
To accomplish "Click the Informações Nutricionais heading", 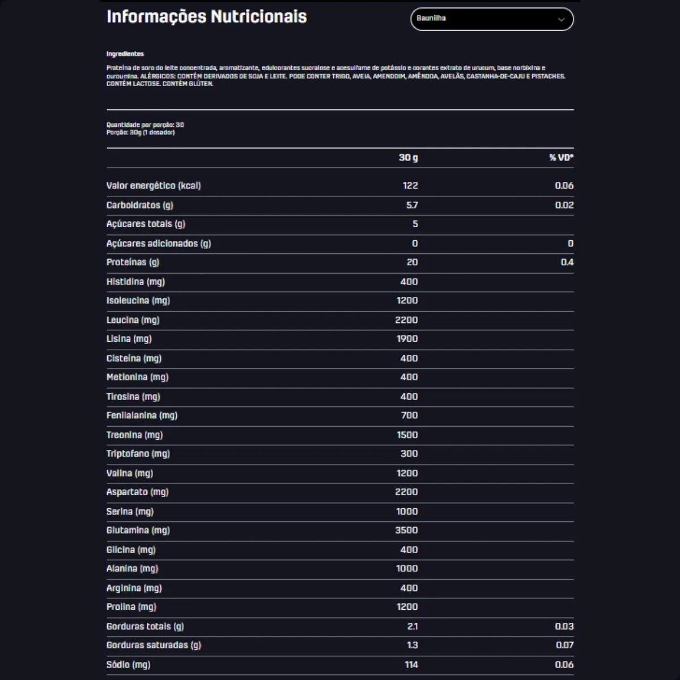I will (x=206, y=16).
